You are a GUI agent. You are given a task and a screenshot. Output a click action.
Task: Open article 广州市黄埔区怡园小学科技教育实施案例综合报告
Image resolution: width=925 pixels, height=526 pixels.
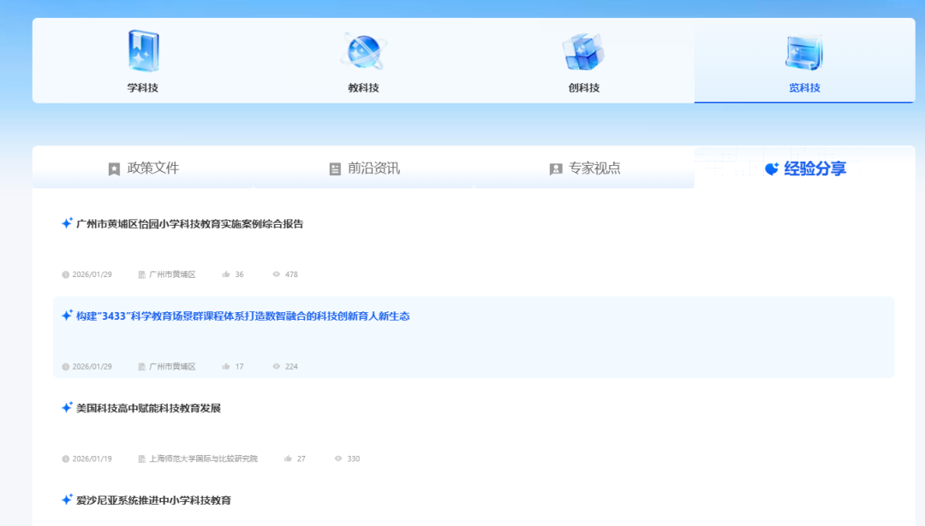pyautogui.click(x=190, y=224)
